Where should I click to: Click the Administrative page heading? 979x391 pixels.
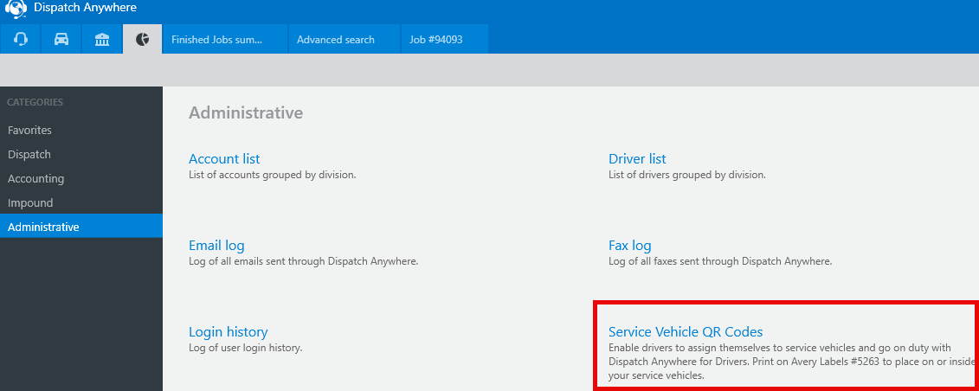[246, 112]
